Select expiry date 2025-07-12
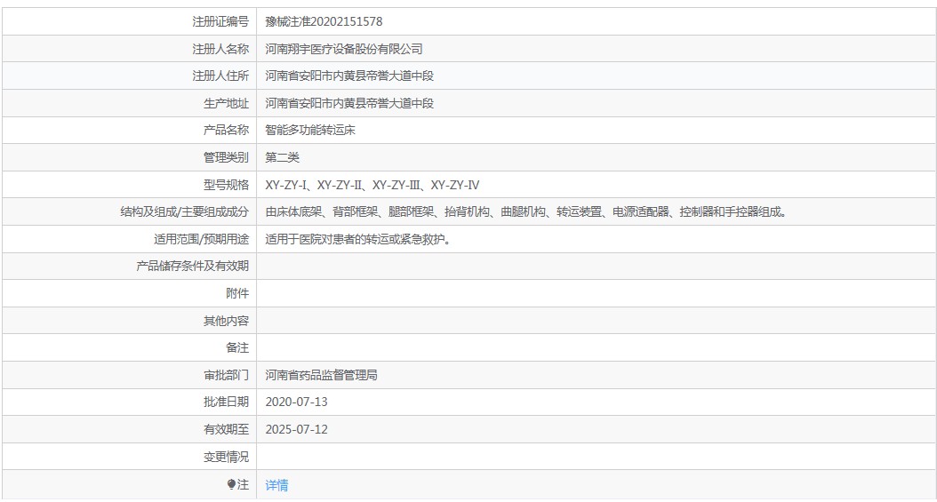This screenshot has height=502, width=937. (x=296, y=430)
